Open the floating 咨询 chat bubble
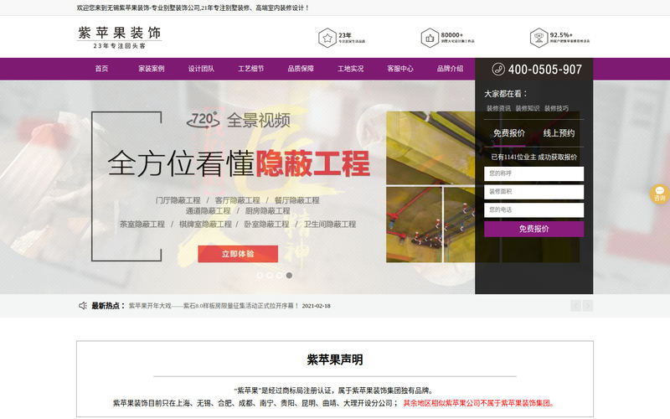 click(660, 194)
